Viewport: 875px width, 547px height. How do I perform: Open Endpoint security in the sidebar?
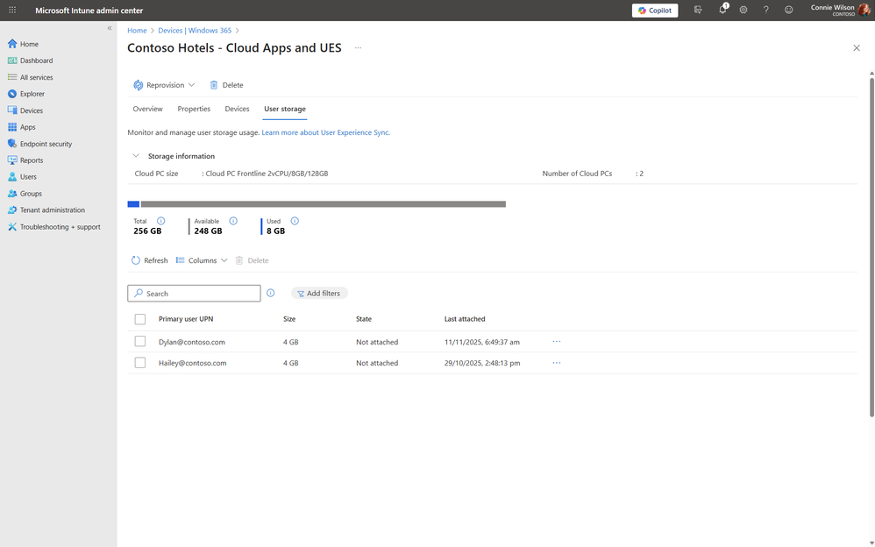pos(46,144)
